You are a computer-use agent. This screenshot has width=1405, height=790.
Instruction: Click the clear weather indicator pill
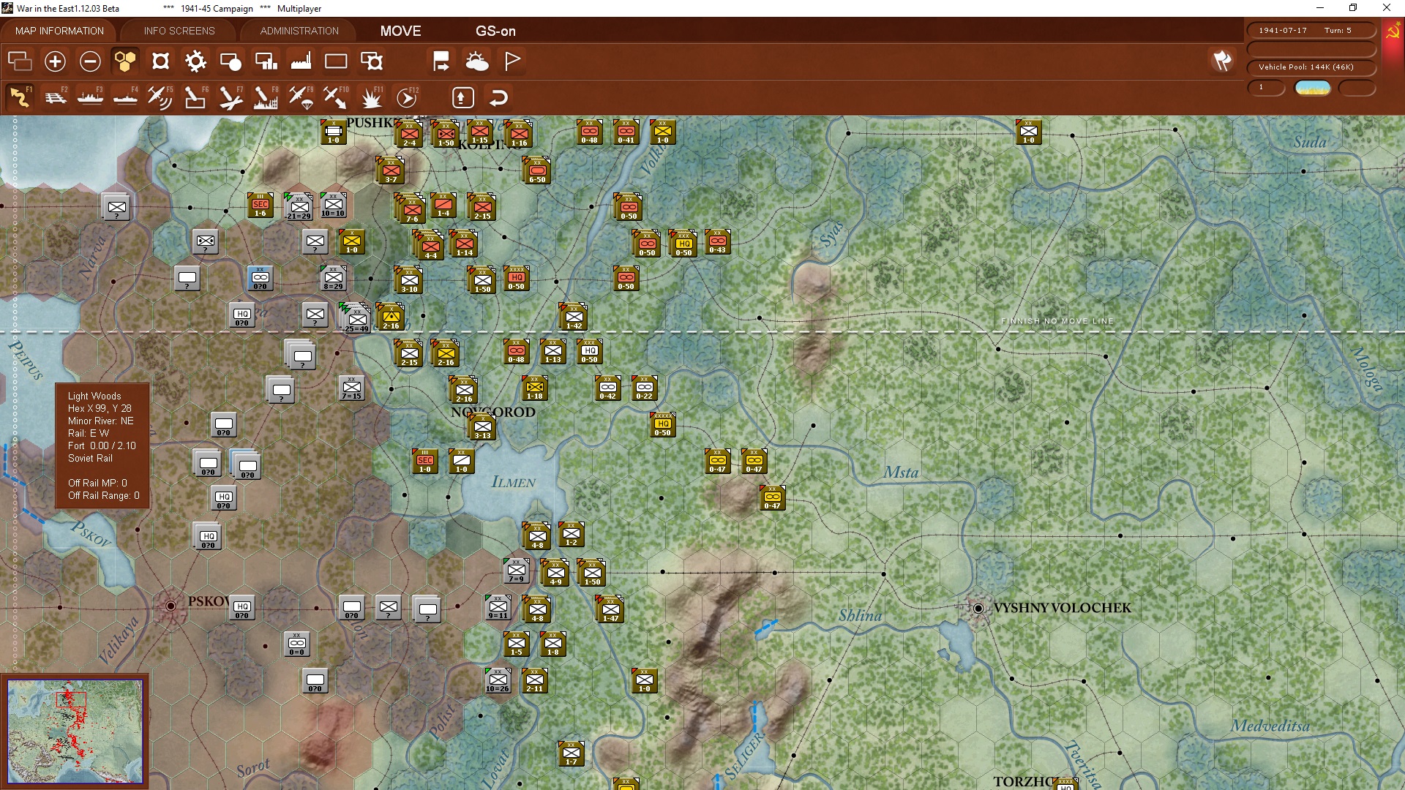click(x=1313, y=88)
